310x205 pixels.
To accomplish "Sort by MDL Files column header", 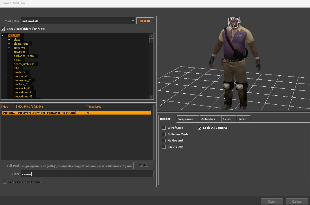I will 51,107.
